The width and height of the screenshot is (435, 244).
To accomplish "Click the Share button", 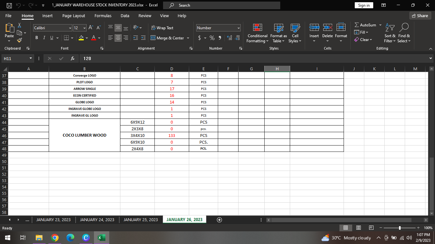I will (x=420, y=16).
